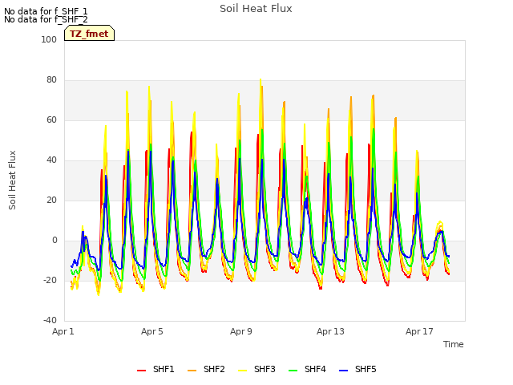Click the 'No data for f_SHF_2' message
Image resolution: width=513 pixels, height=385 pixels.
[x=46, y=19]
